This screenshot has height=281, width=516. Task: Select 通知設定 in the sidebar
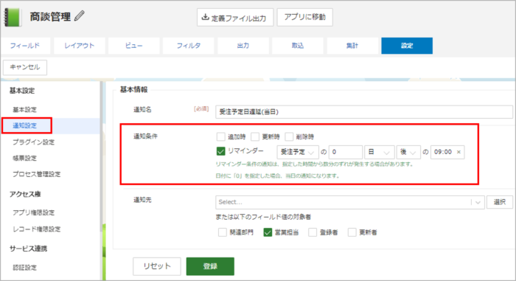coord(24,125)
